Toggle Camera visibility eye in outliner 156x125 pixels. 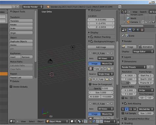click(146, 22)
